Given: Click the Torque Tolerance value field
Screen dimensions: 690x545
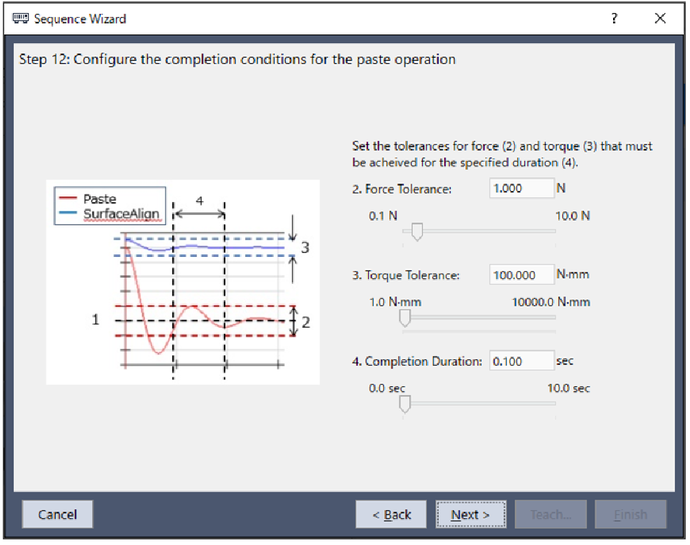Looking at the screenshot, I should pos(521,275).
